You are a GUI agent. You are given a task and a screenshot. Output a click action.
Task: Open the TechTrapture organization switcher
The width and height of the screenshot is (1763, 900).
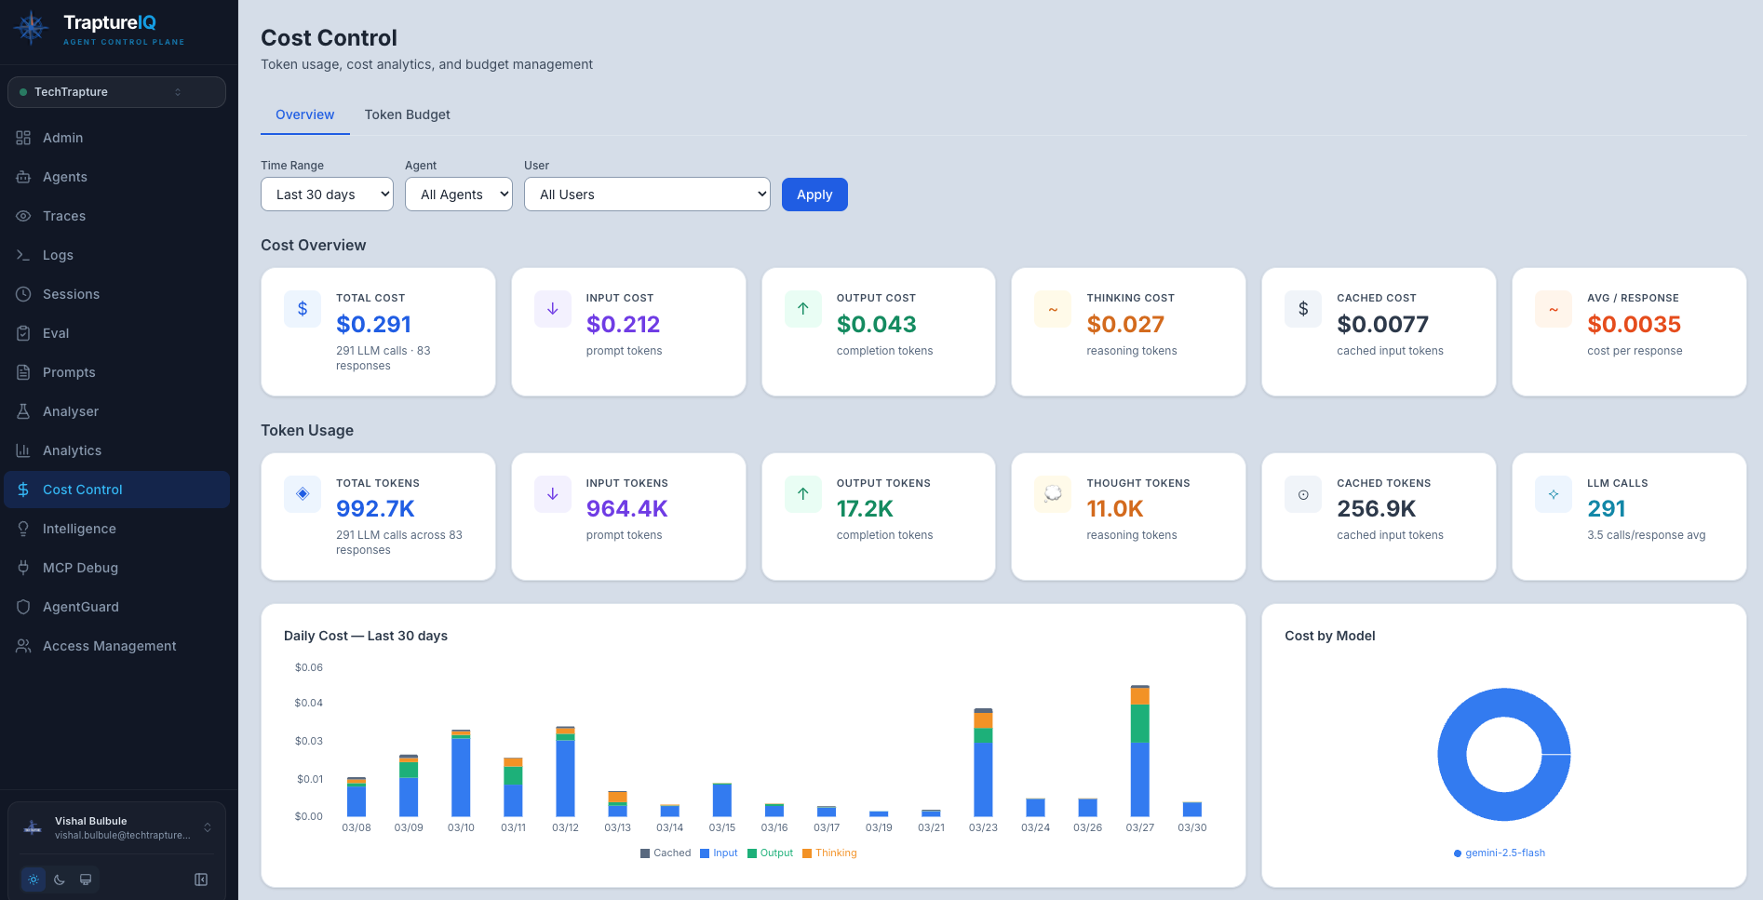pyautogui.click(x=115, y=91)
